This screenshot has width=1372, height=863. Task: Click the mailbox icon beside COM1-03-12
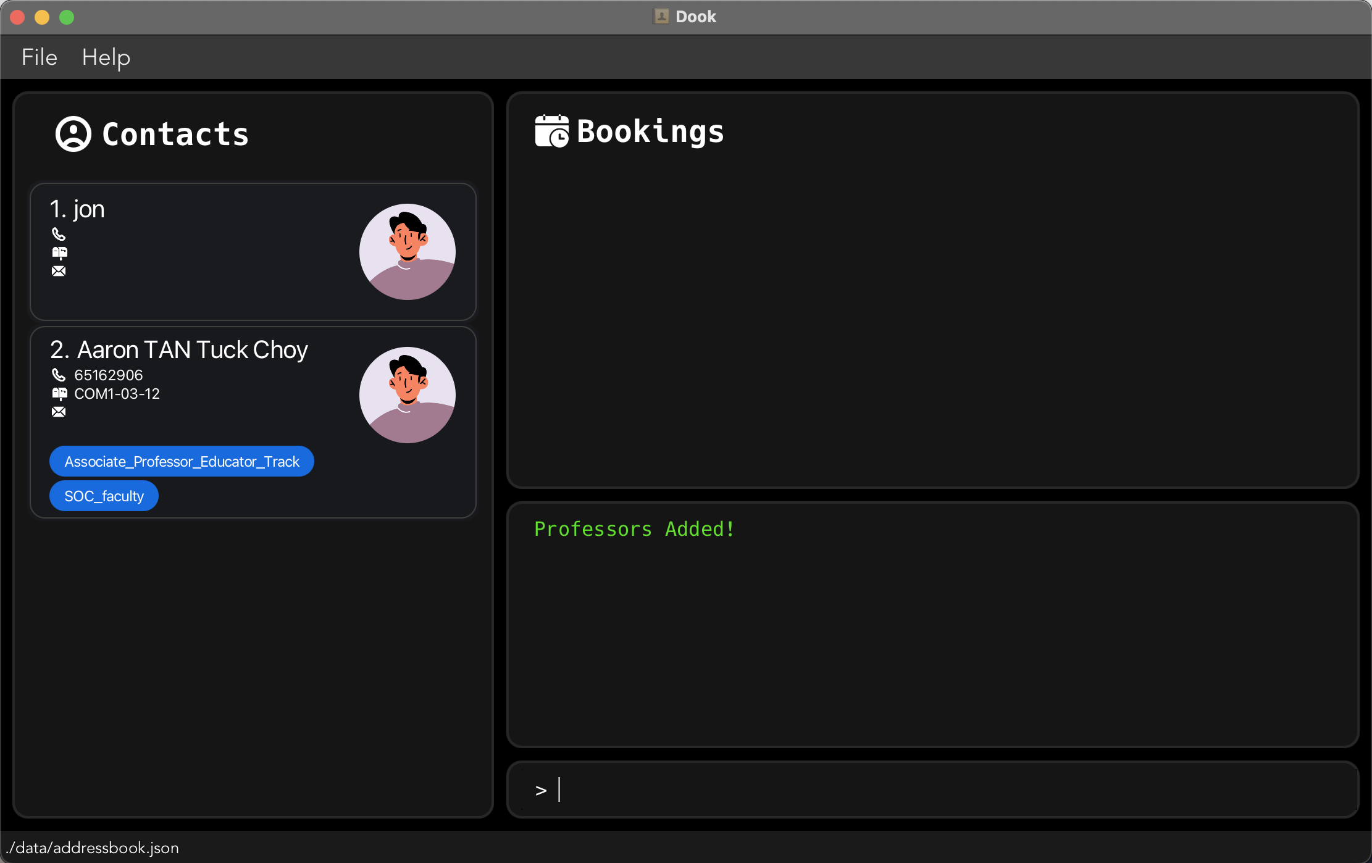click(x=59, y=393)
